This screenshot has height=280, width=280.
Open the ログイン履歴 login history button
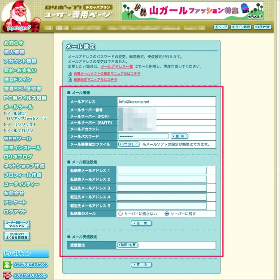[x=241, y=27]
